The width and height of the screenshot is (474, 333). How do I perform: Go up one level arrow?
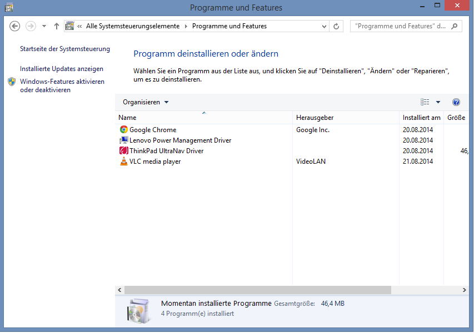57,26
